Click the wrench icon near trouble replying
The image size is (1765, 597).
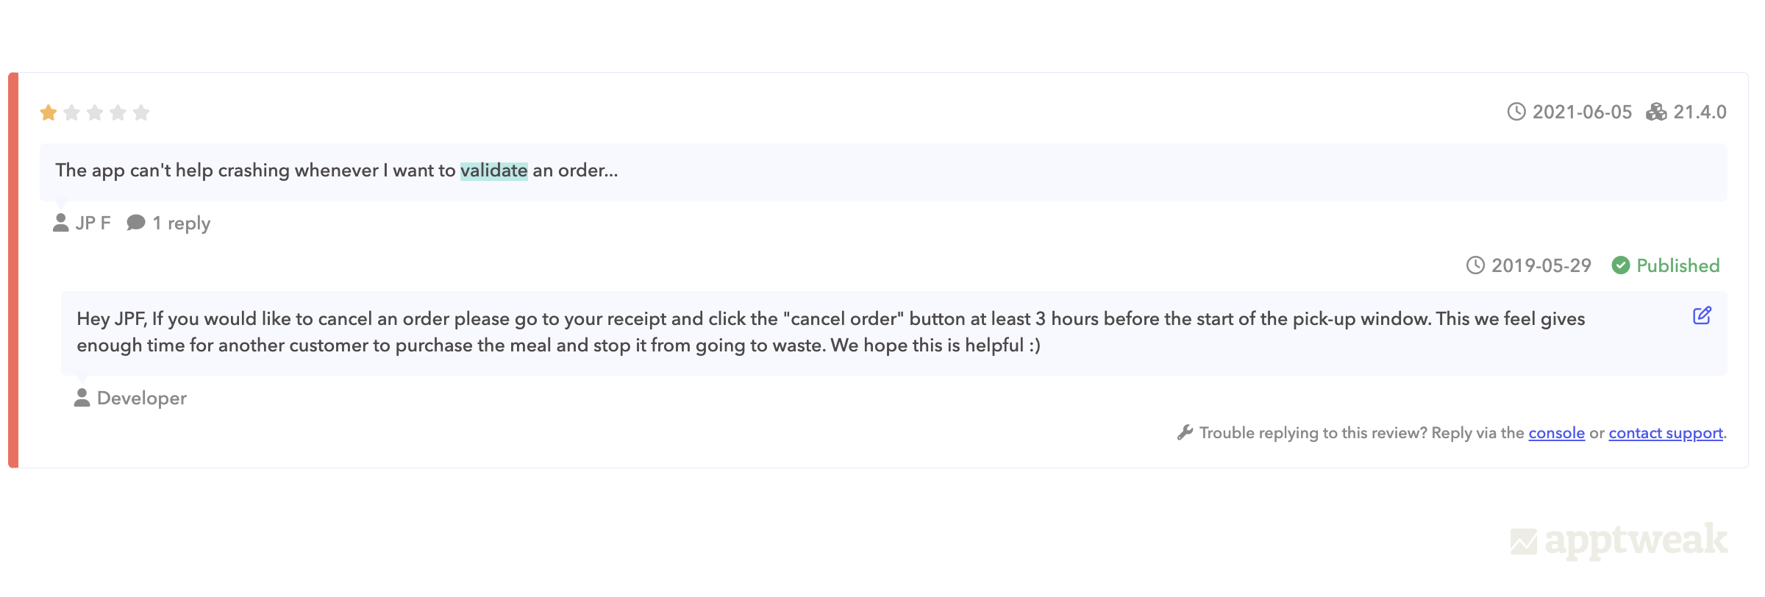(x=1185, y=432)
